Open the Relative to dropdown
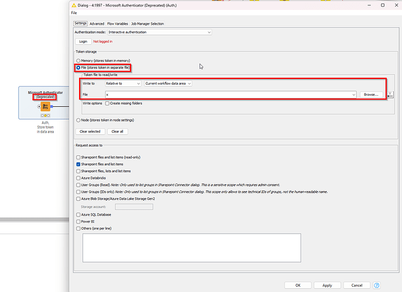402x292 pixels. point(123,84)
